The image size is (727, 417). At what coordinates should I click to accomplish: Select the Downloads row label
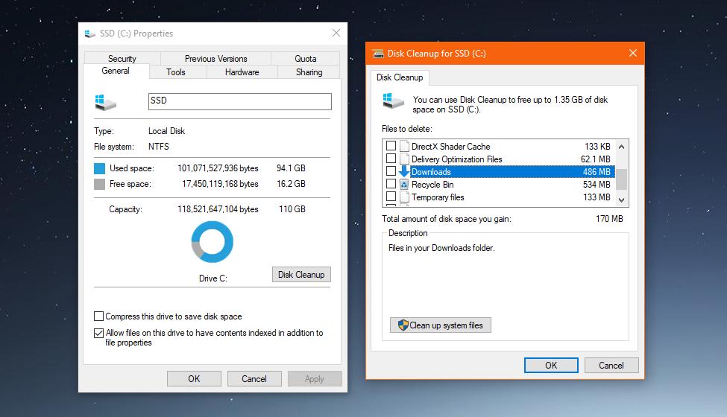pos(431,172)
